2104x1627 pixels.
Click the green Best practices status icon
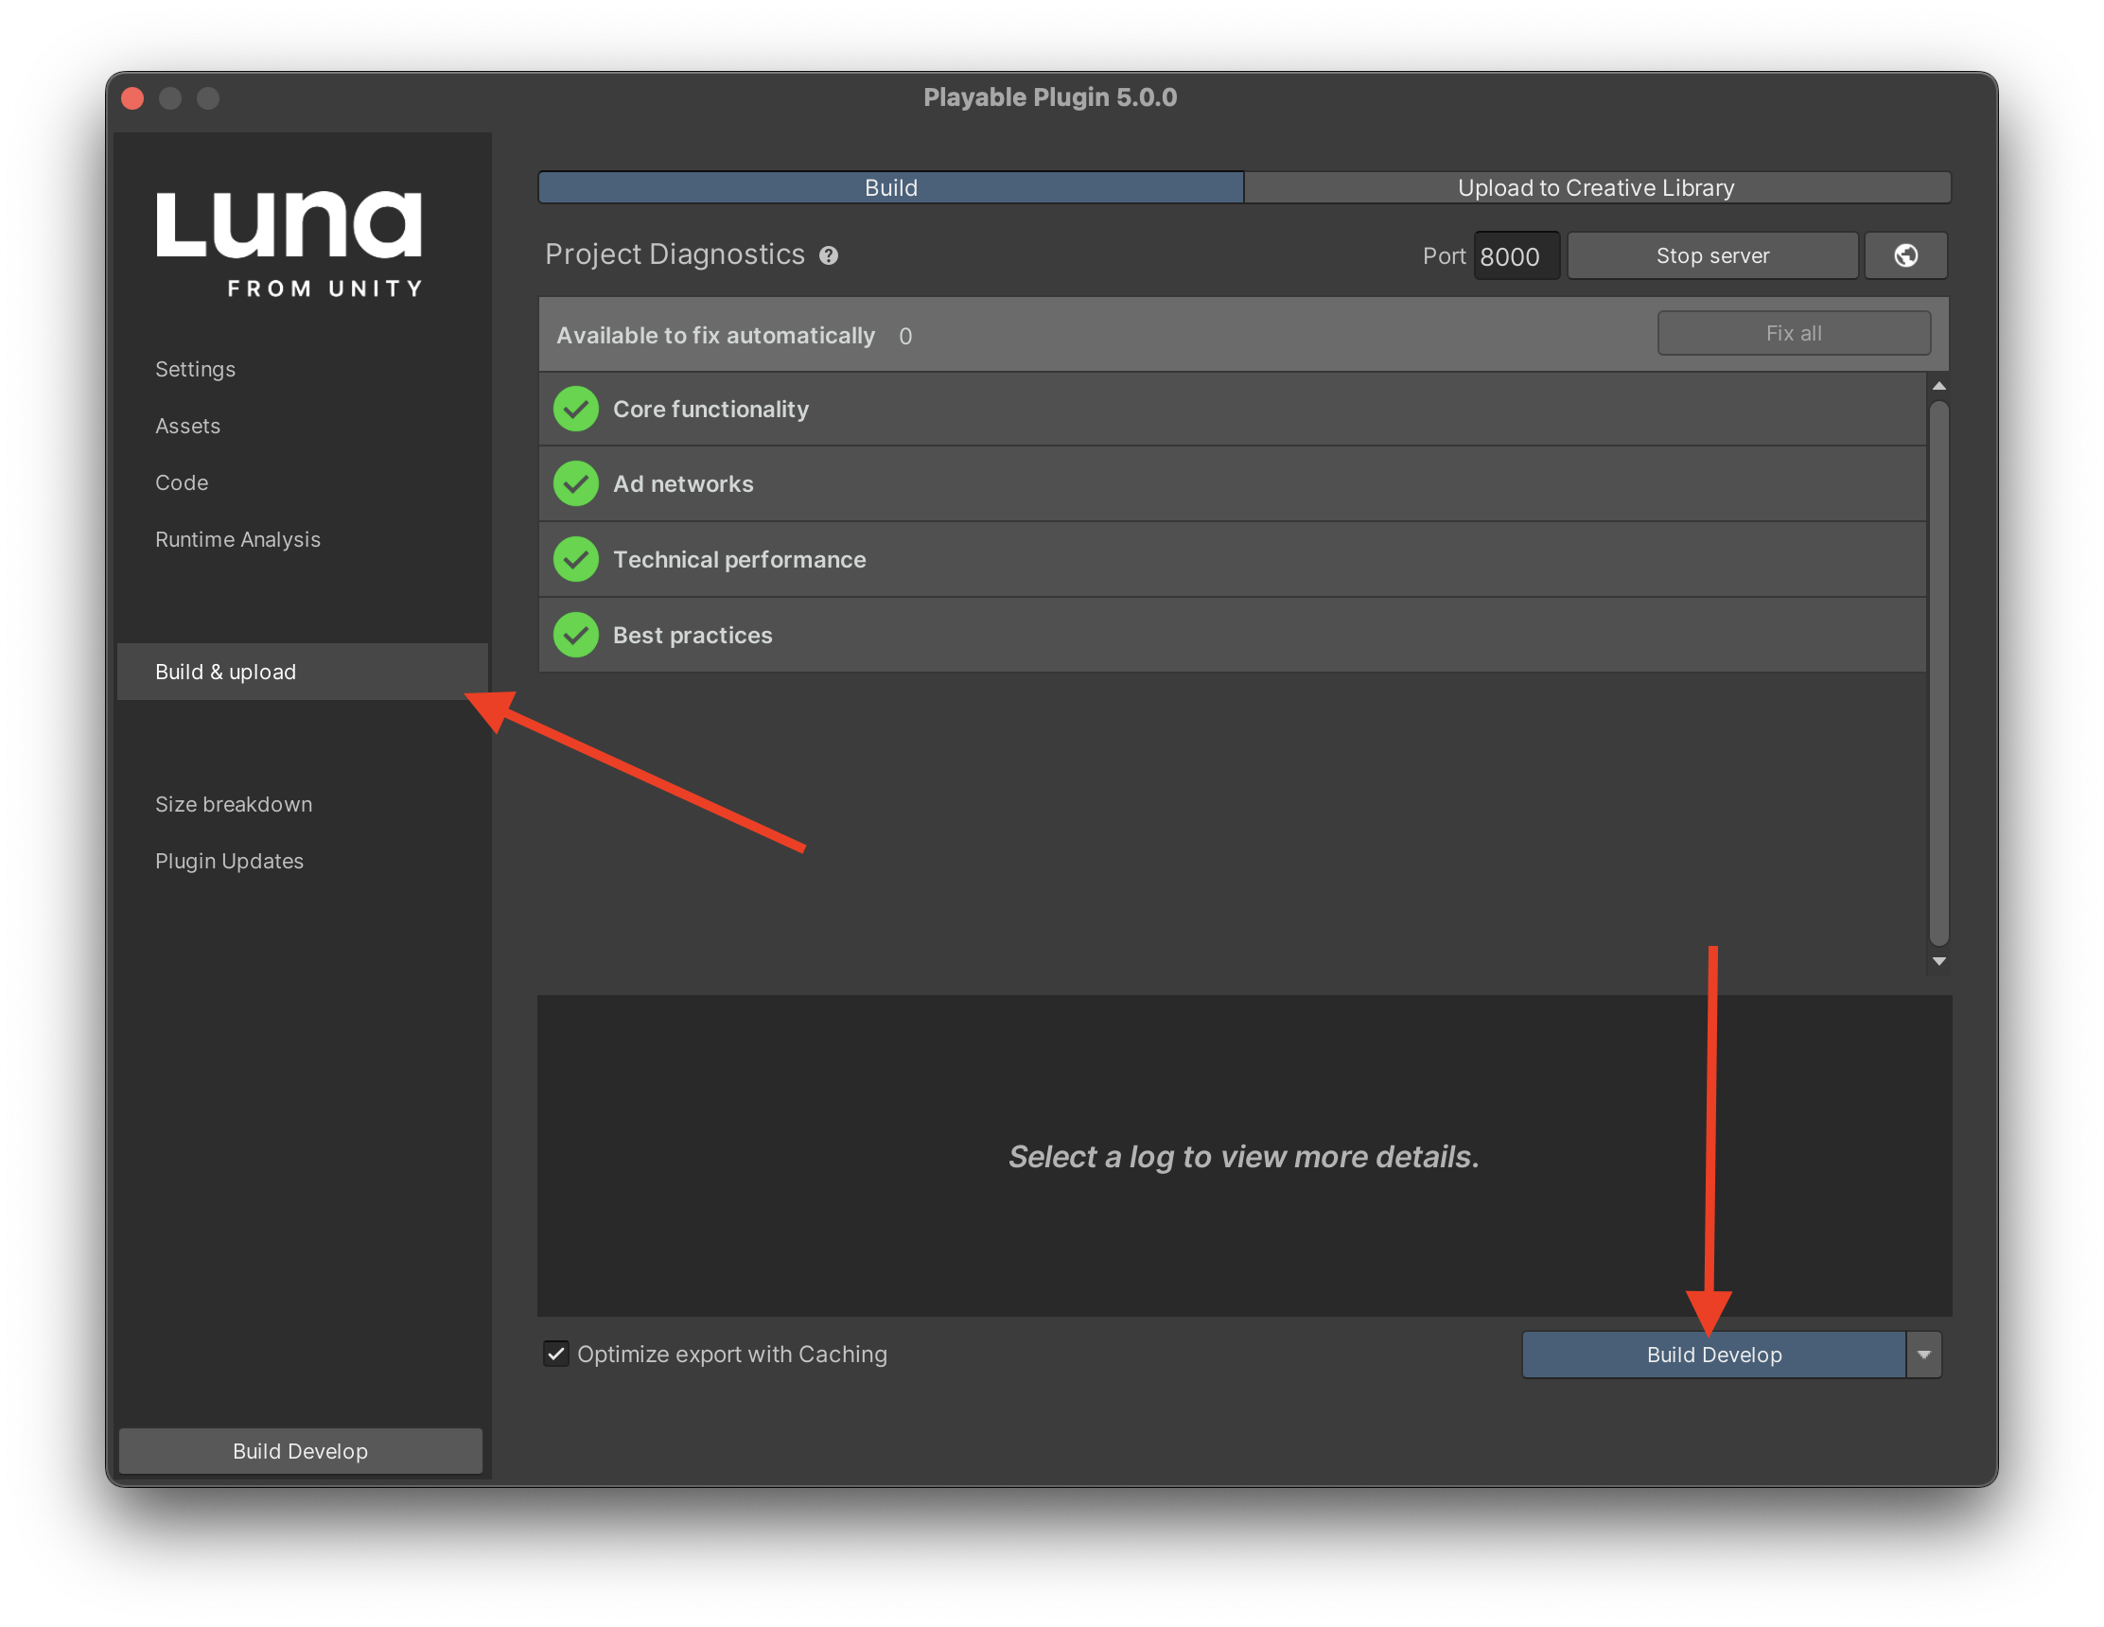click(577, 635)
